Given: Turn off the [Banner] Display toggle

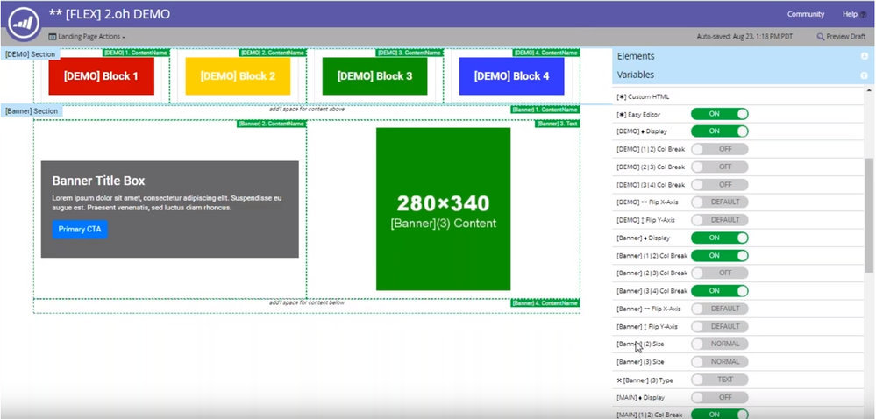Looking at the screenshot, I should click(720, 238).
